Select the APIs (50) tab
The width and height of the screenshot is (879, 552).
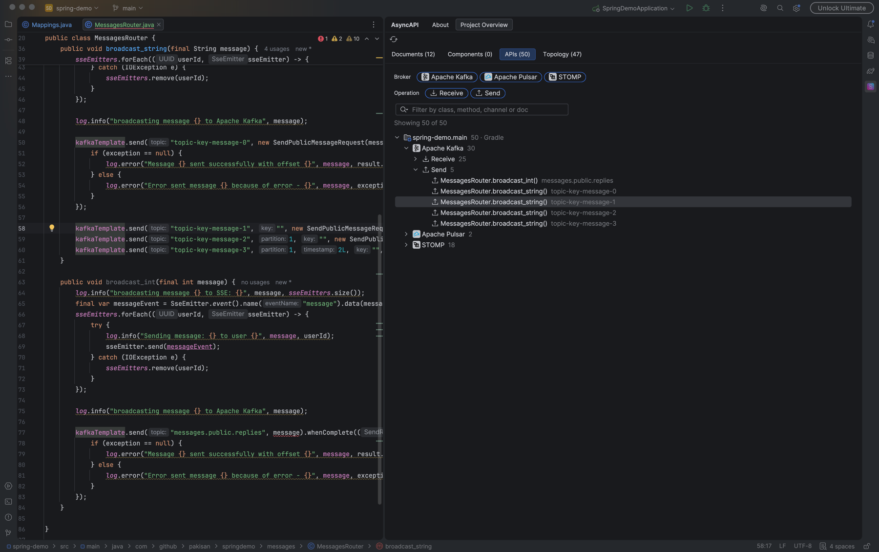point(517,54)
